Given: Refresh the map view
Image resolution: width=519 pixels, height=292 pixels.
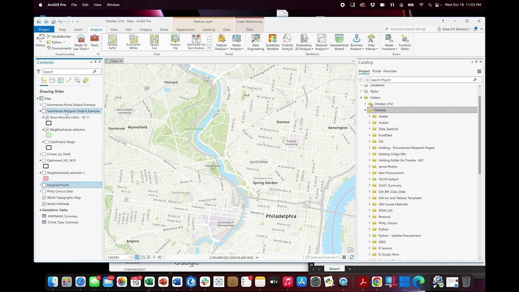Looking at the screenshot, I should [352, 257].
